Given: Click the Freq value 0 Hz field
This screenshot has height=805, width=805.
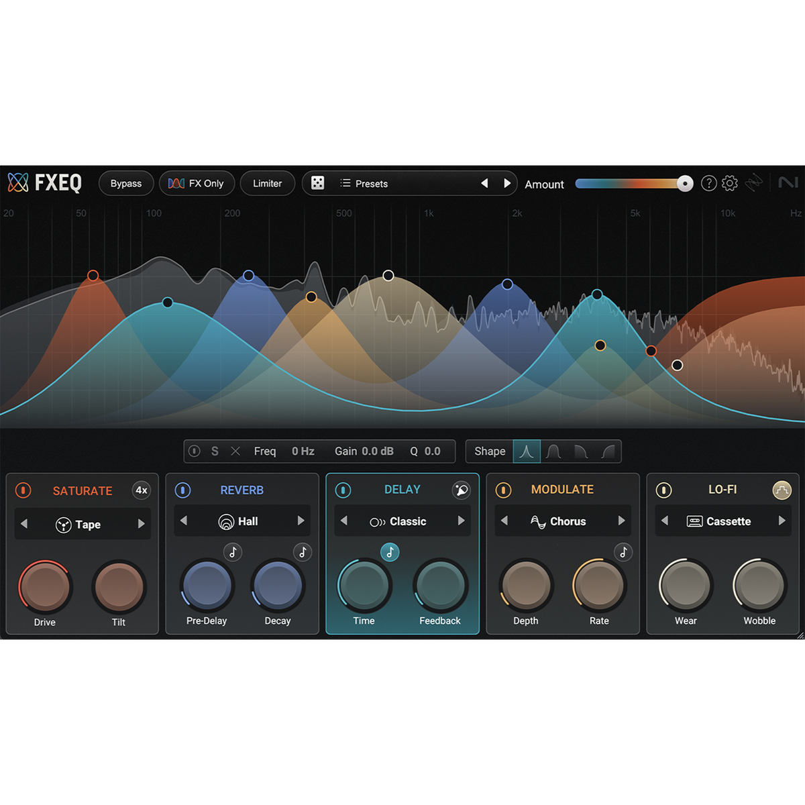Looking at the screenshot, I should pyautogui.click(x=303, y=451).
